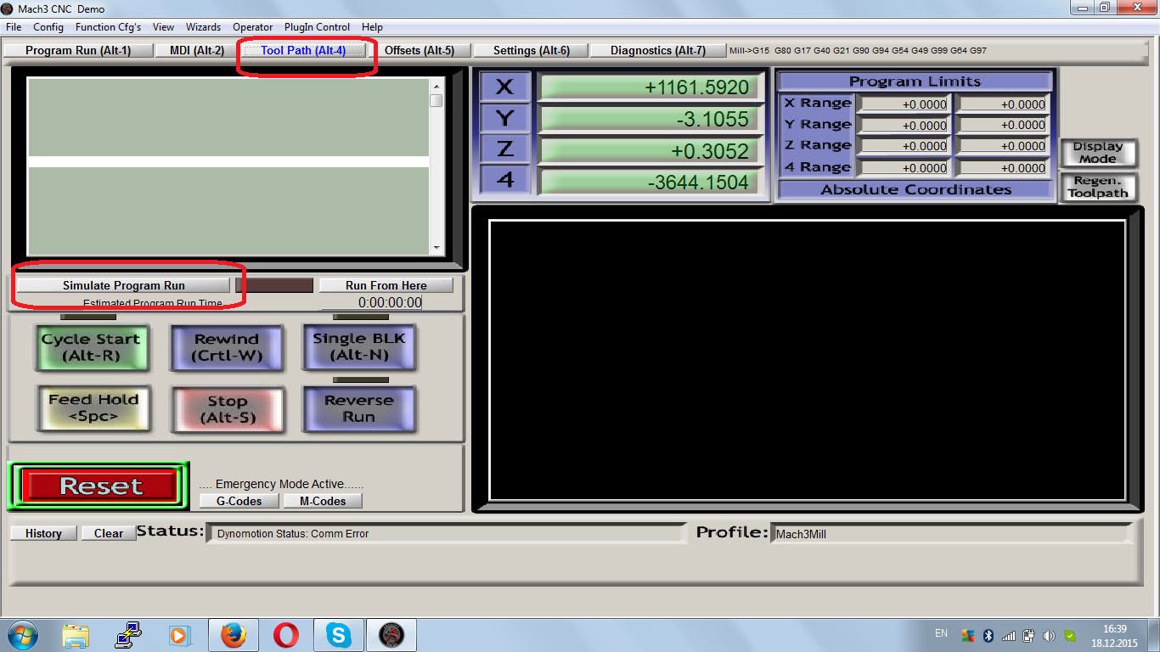Click Regen. Toolpath button
1160x652 pixels.
pyautogui.click(x=1098, y=187)
